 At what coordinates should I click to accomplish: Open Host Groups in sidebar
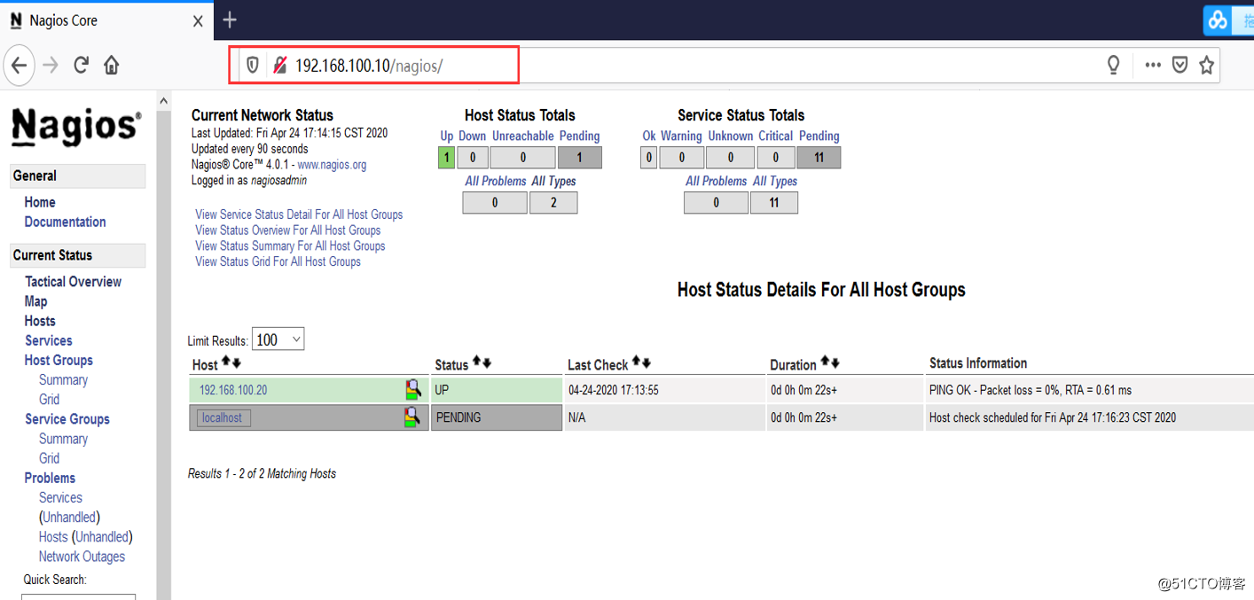coord(59,360)
